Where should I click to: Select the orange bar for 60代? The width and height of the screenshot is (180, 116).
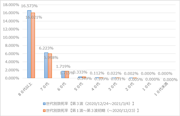pos(67,75)
